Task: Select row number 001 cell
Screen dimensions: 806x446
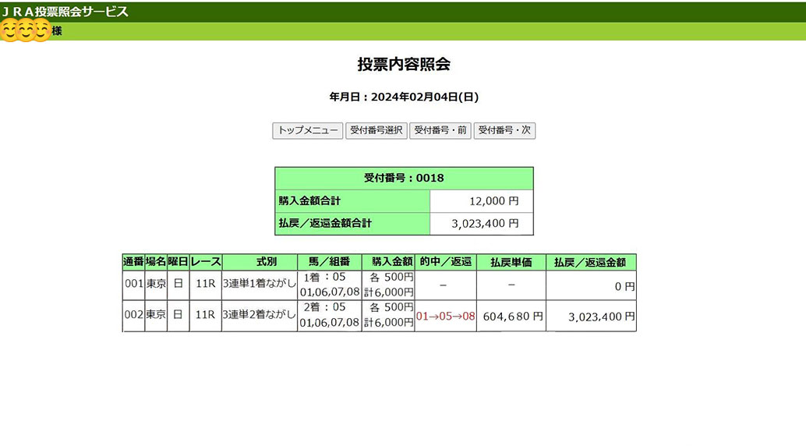Action: pyautogui.click(x=133, y=285)
